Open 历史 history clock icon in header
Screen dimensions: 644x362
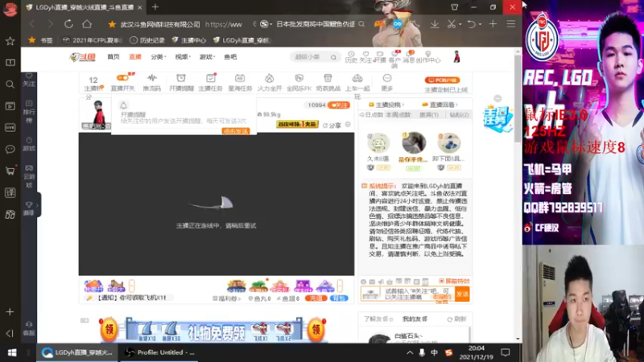pyautogui.click(x=351, y=57)
